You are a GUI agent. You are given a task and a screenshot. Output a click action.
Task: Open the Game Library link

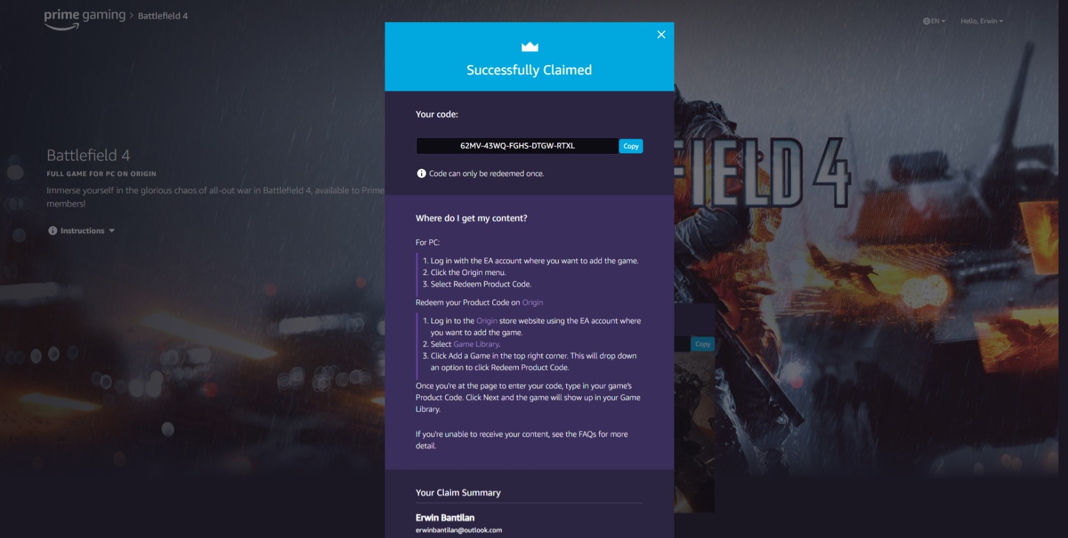pos(476,344)
